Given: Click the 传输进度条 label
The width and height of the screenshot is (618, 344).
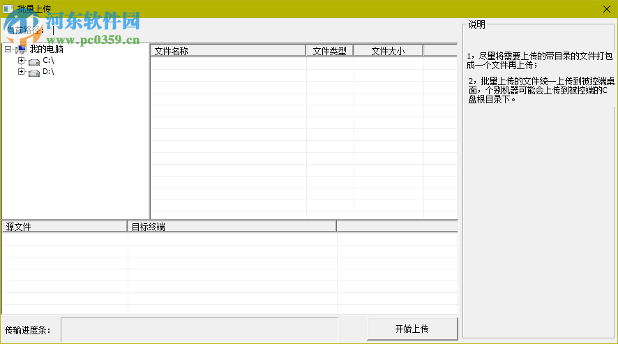Looking at the screenshot, I should pyautogui.click(x=28, y=330).
